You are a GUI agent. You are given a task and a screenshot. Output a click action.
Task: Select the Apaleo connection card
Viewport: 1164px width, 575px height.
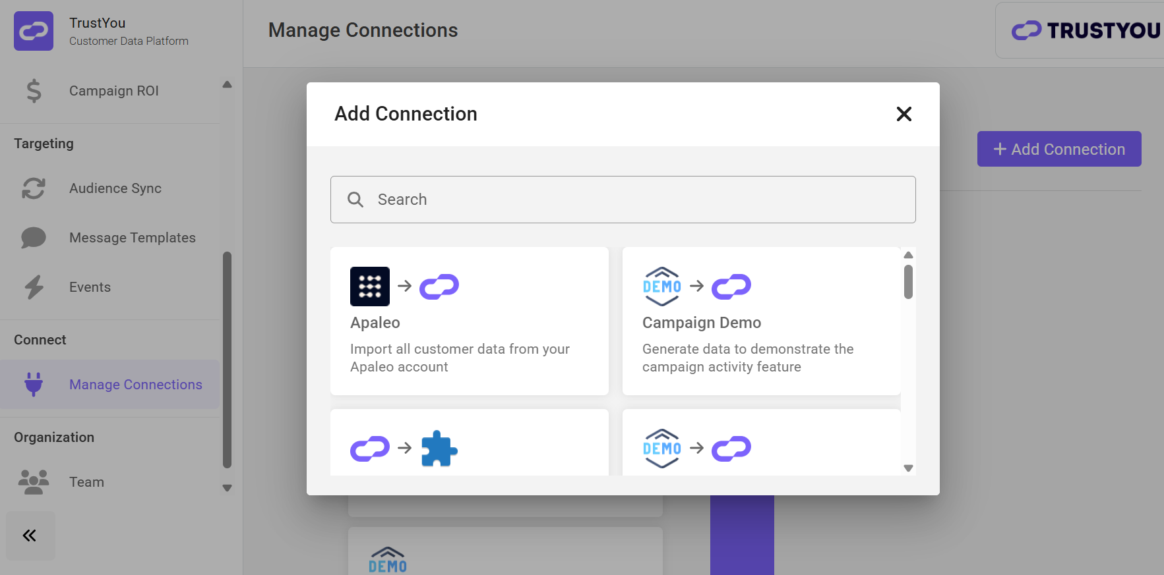click(x=470, y=321)
